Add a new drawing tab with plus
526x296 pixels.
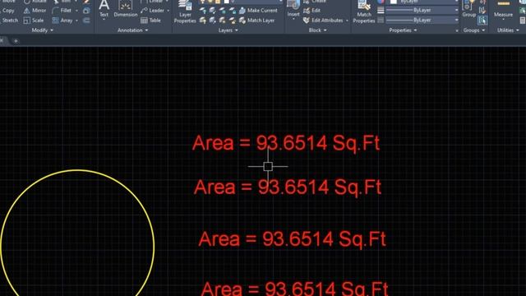pyautogui.click(x=16, y=41)
